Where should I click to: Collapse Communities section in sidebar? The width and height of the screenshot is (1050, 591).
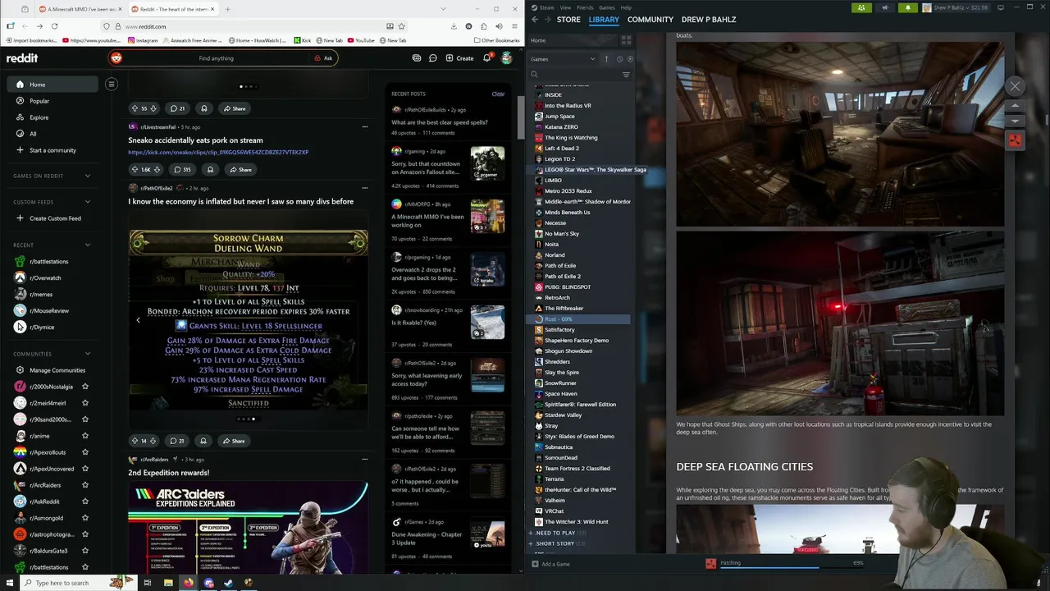point(88,354)
